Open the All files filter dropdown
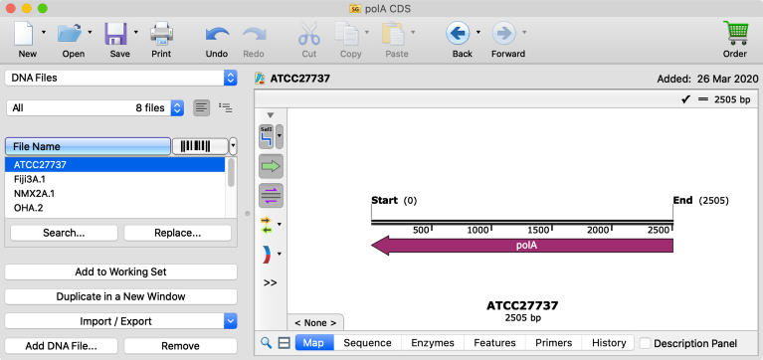This screenshot has width=763, height=360. click(95, 108)
